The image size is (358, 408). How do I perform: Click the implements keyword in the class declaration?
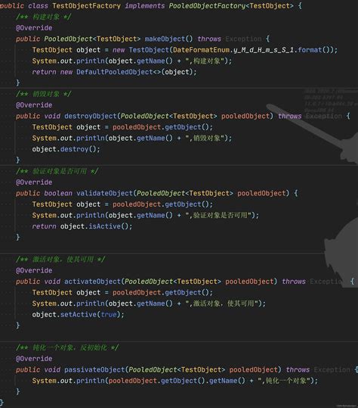pos(144,6)
